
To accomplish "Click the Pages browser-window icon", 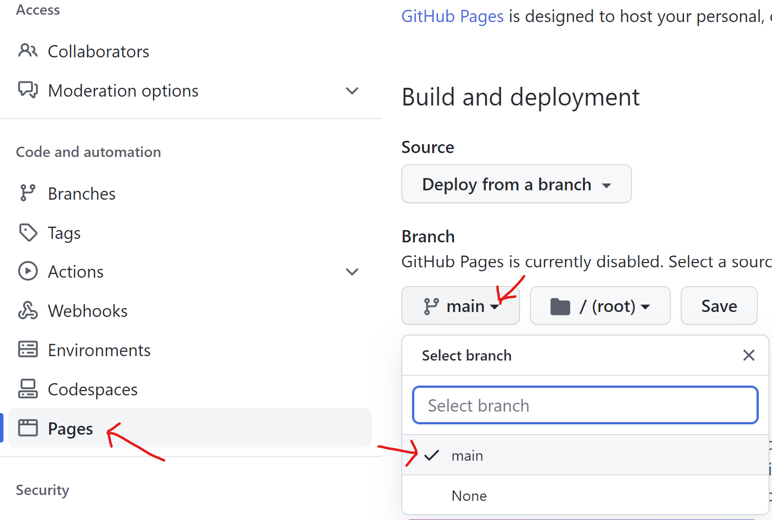I will 28,428.
